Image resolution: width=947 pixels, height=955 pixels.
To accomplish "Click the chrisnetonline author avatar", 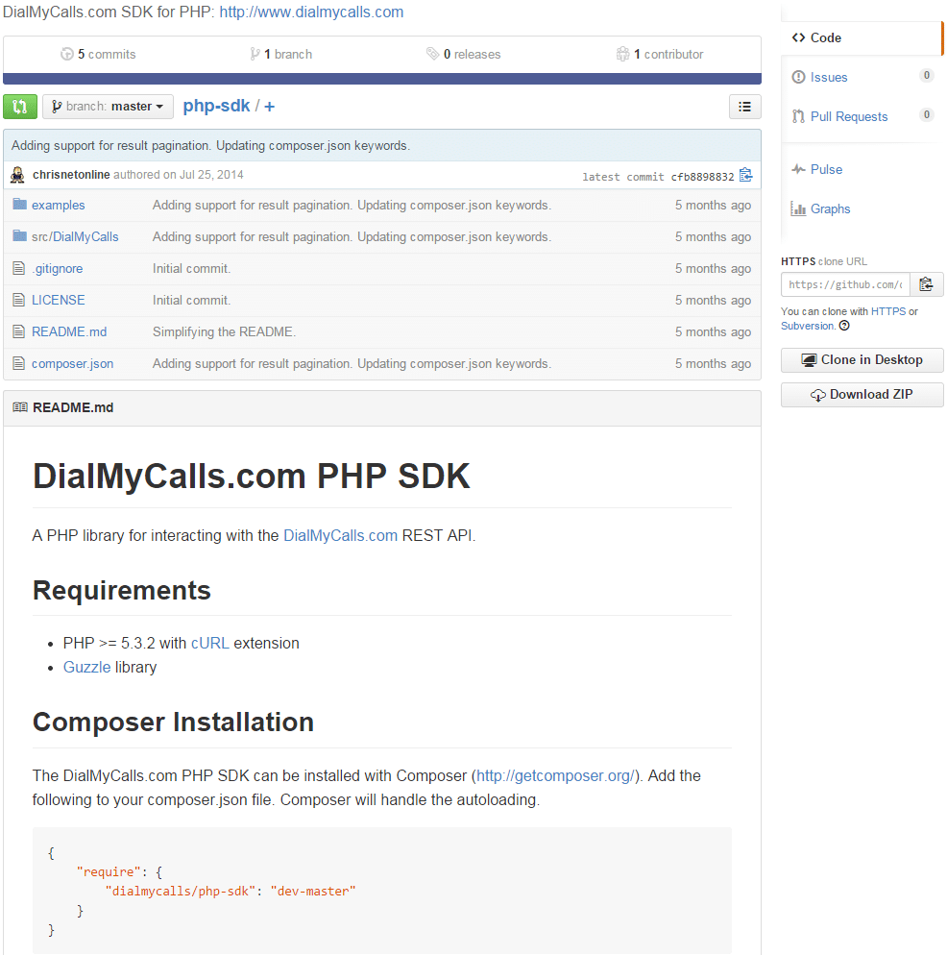I will click(18, 175).
